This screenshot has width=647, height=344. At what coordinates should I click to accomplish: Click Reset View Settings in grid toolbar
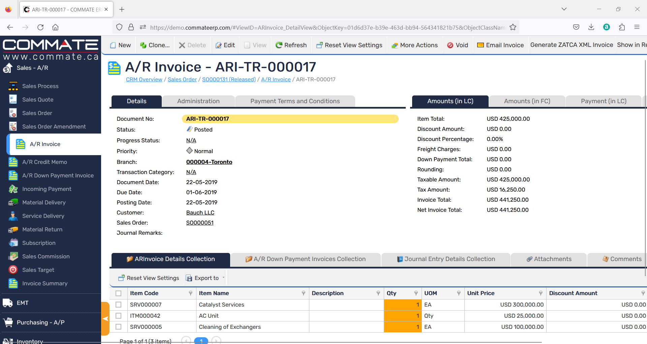tap(149, 278)
